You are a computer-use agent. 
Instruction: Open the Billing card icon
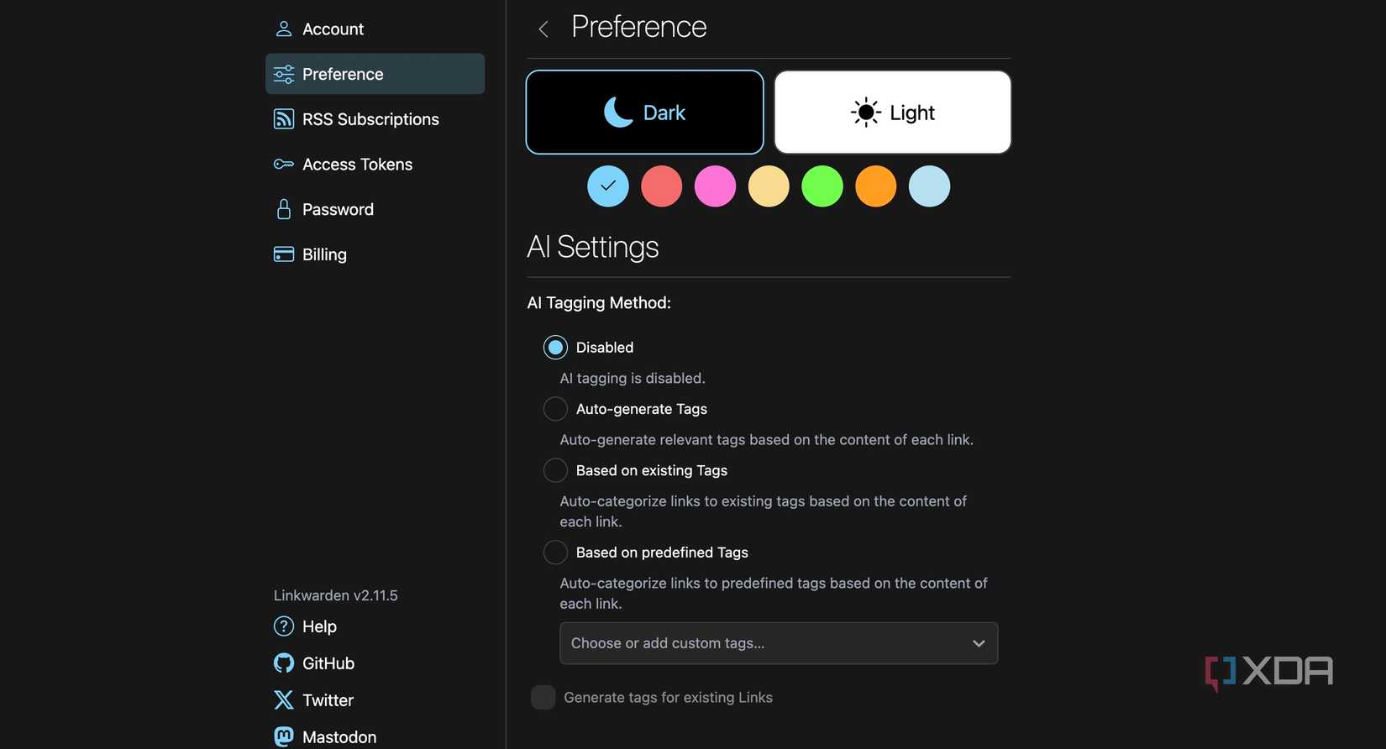[x=283, y=254]
